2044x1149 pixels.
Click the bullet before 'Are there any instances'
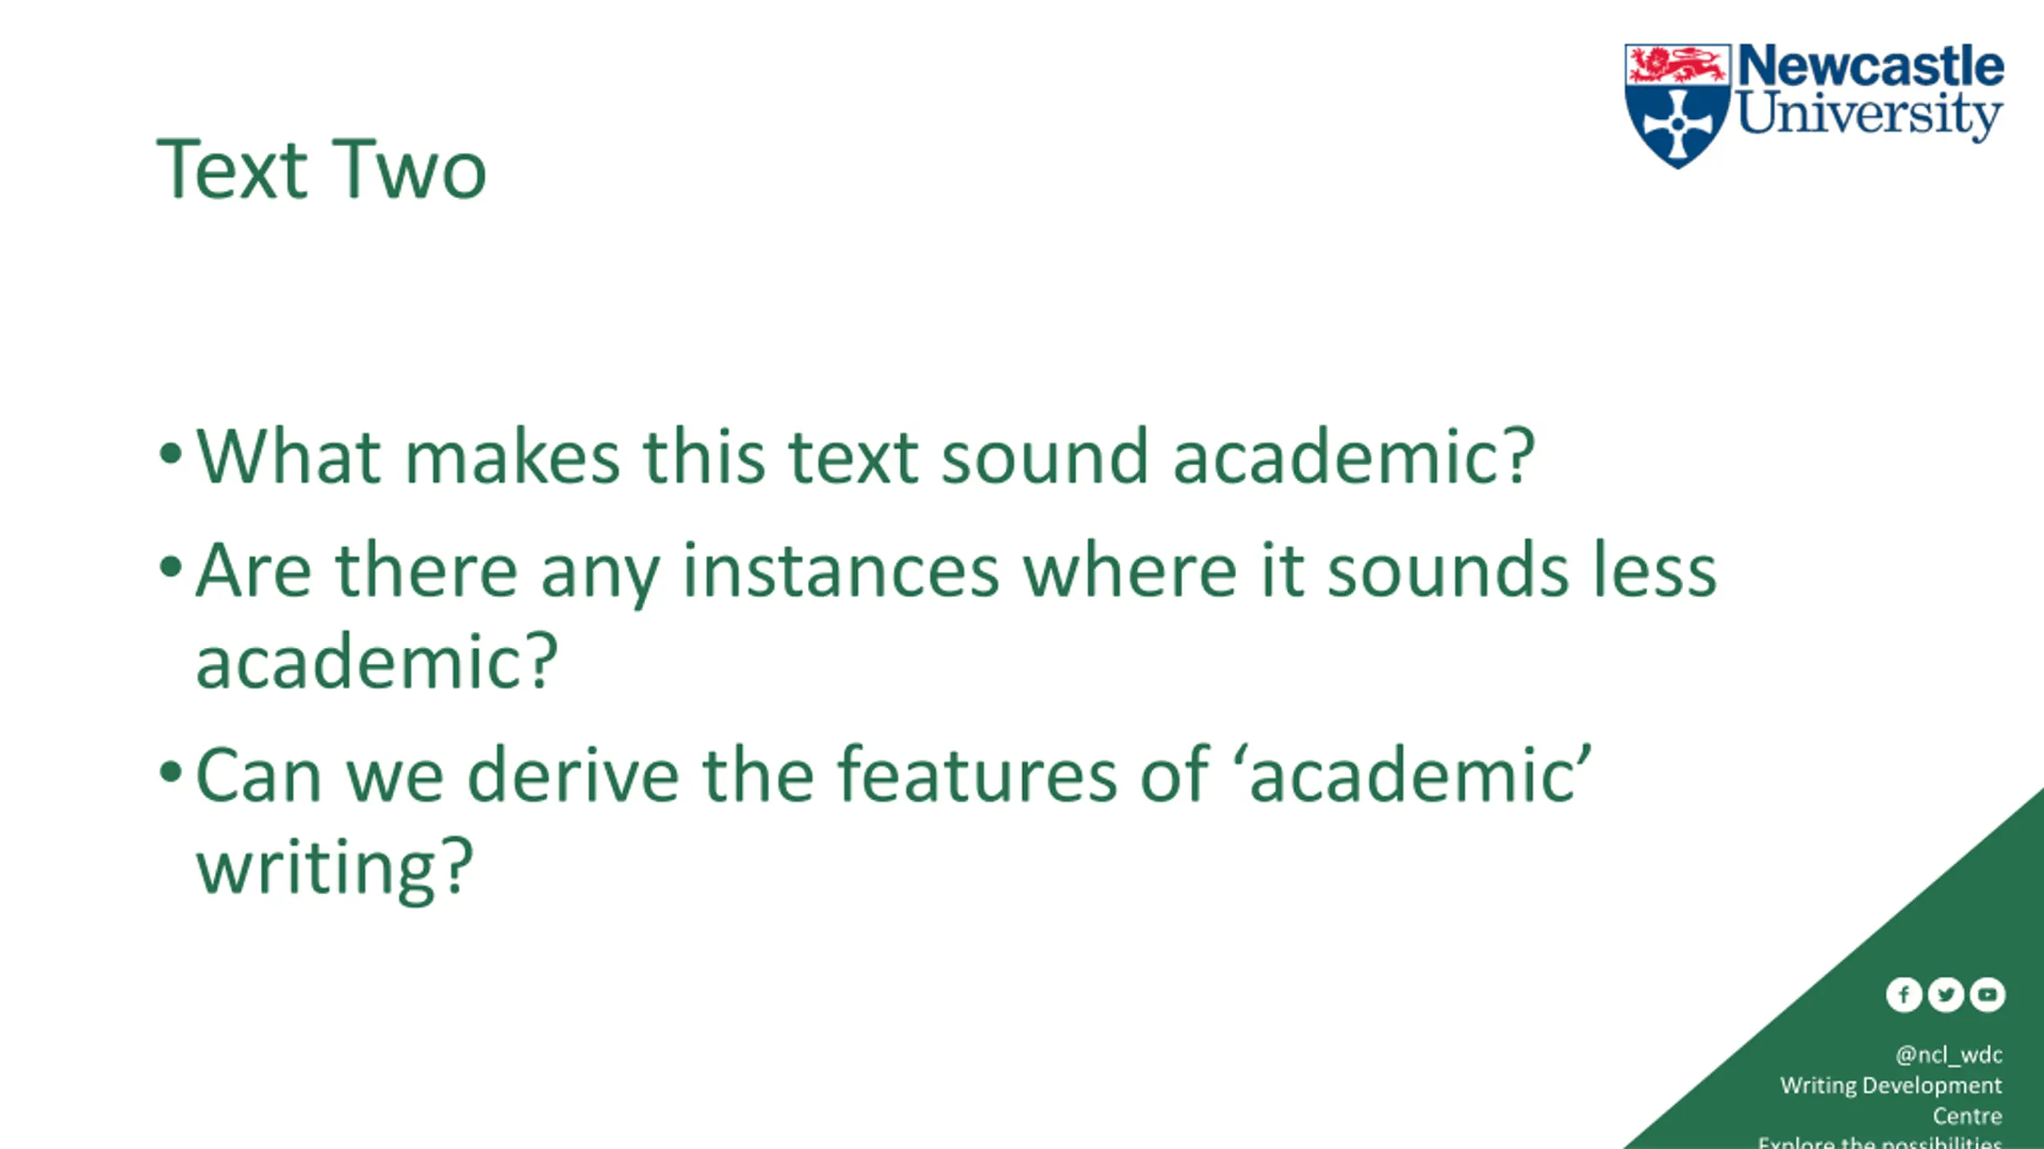coord(171,568)
